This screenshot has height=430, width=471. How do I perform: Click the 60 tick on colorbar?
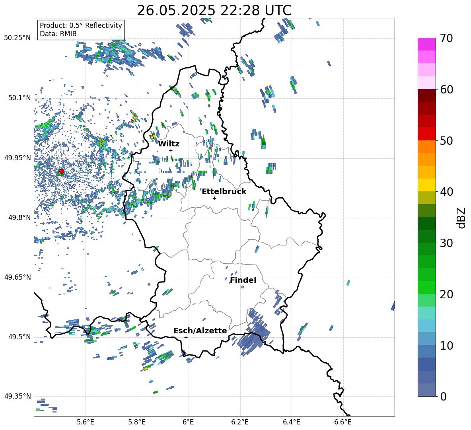point(446,90)
